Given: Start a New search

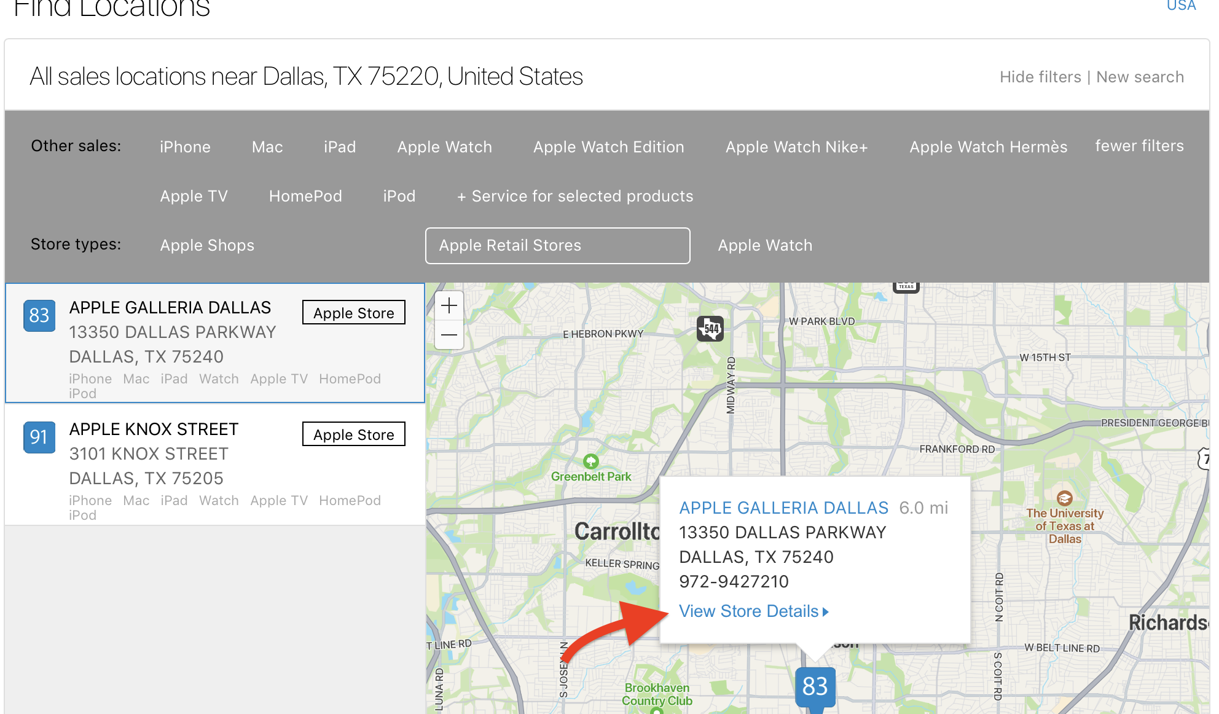Looking at the screenshot, I should 1140,76.
